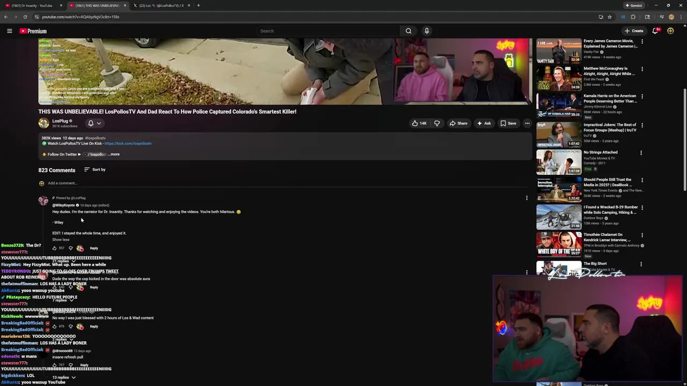Expand 7 replies under cop kicked door comment
The height and width of the screenshot is (386, 687).
coord(63,300)
